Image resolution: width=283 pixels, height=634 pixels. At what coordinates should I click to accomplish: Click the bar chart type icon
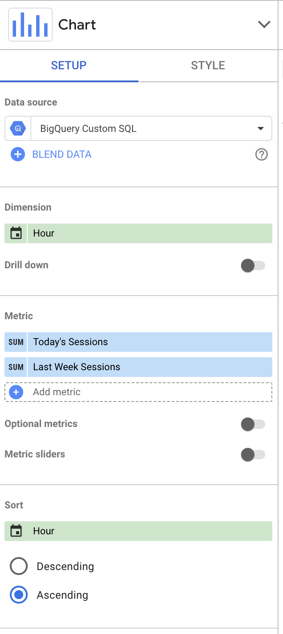click(x=30, y=25)
